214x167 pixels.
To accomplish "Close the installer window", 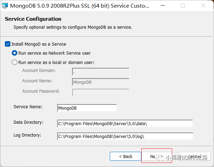I will [x=203, y=6].
